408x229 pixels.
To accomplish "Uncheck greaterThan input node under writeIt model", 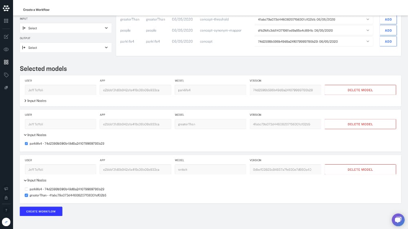I will tap(27, 195).
